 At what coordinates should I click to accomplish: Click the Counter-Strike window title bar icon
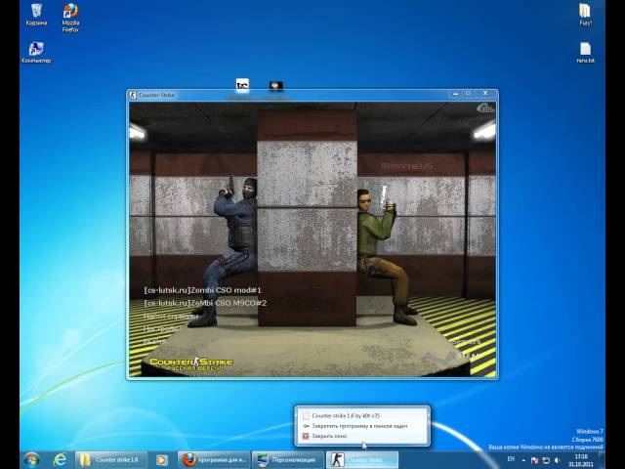[133, 95]
